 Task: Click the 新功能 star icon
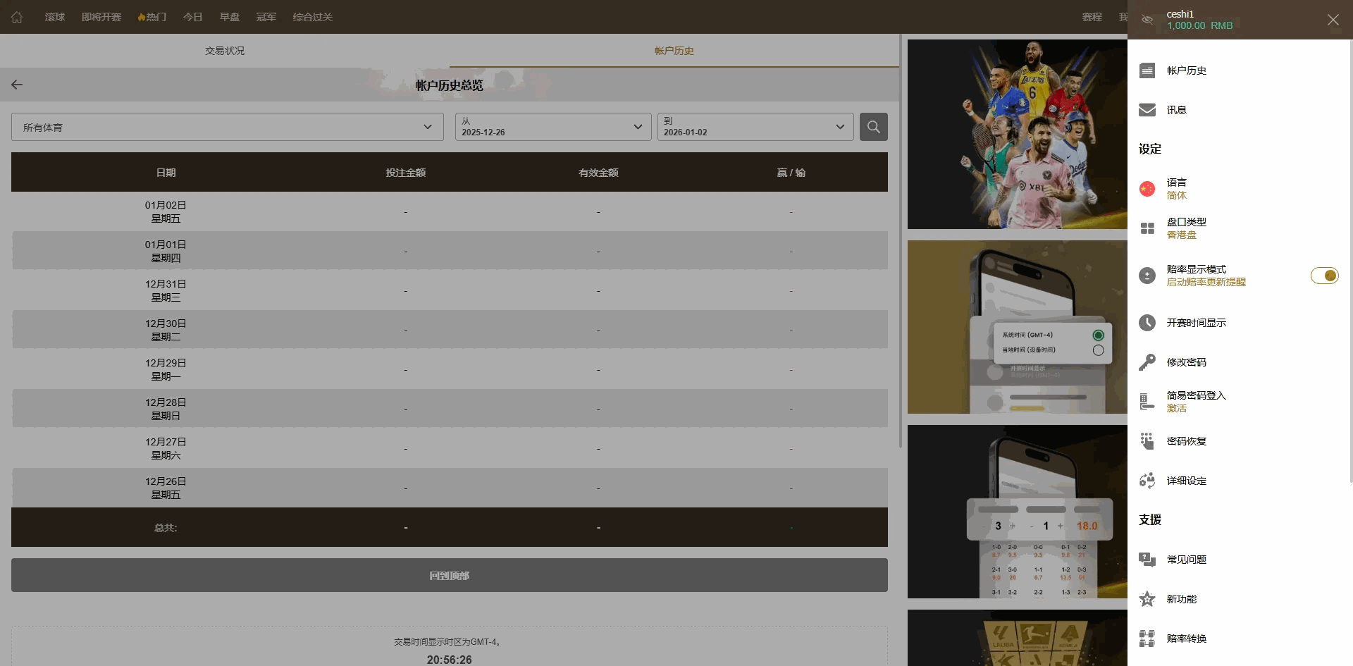[x=1147, y=599]
